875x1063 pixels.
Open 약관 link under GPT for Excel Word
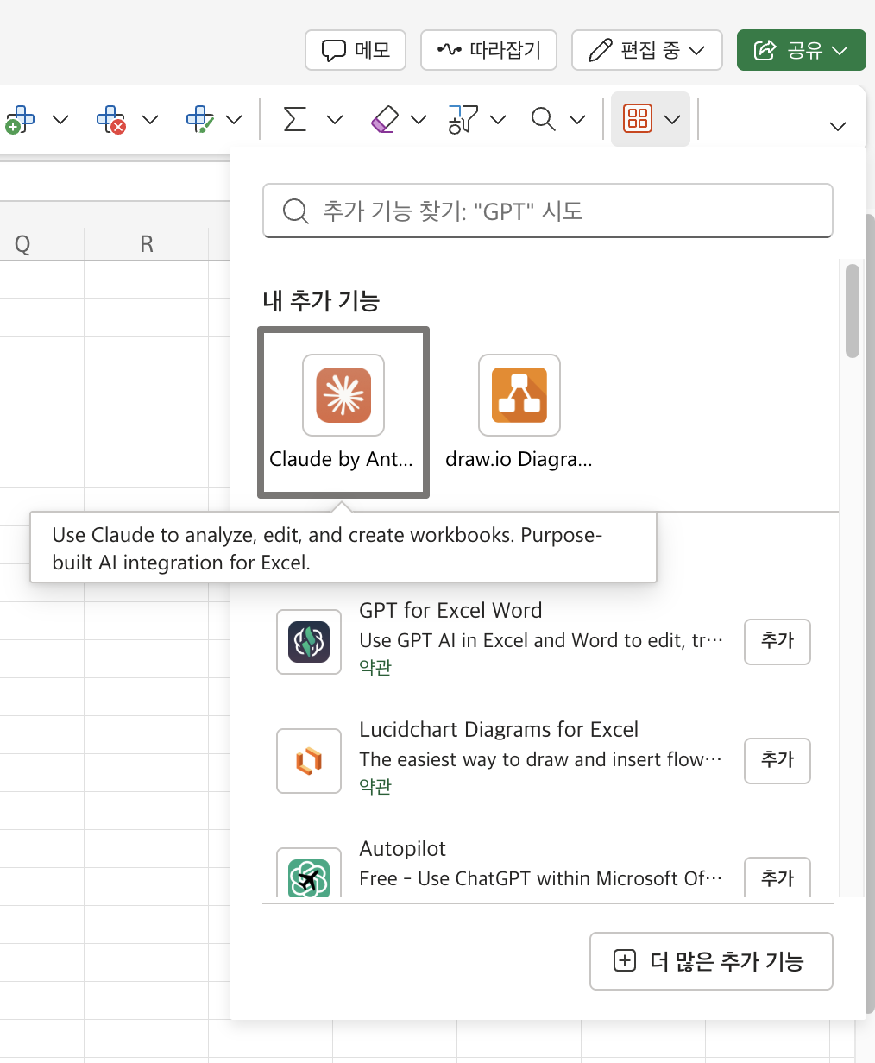coord(375,667)
